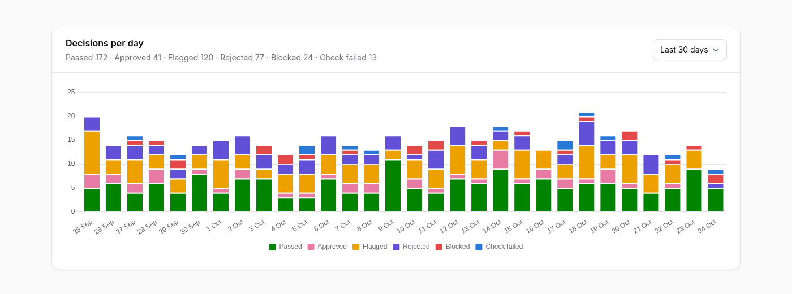Screen dimensions: 792x294
Task: Select the 2 Oct stacked bar
Action: (x=243, y=174)
